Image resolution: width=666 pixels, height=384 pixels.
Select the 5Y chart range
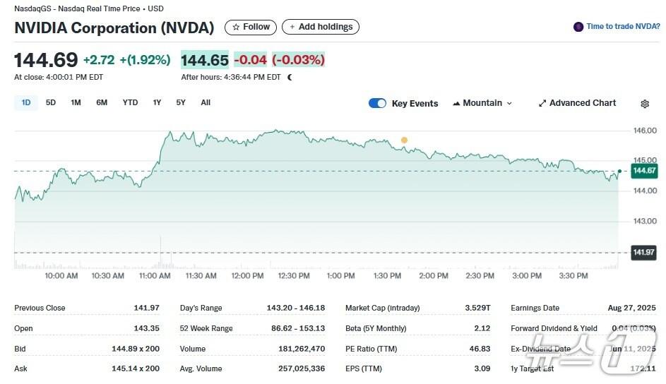click(x=181, y=103)
